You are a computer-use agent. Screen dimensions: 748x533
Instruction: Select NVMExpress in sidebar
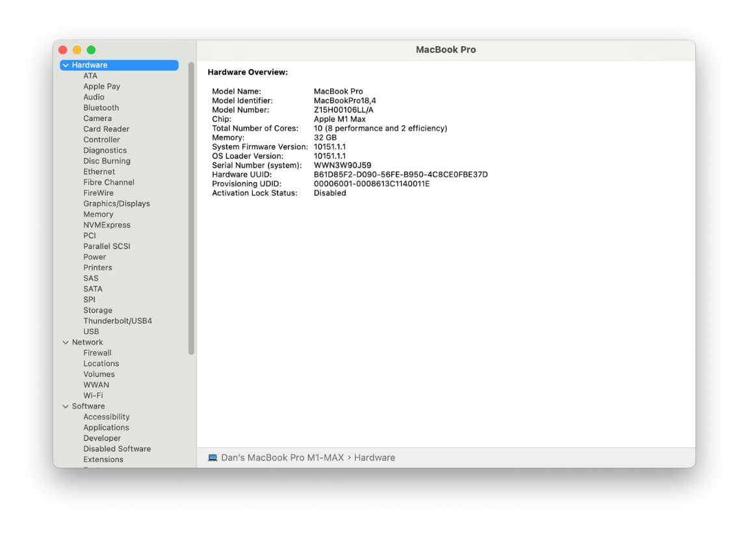tap(107, 225)
